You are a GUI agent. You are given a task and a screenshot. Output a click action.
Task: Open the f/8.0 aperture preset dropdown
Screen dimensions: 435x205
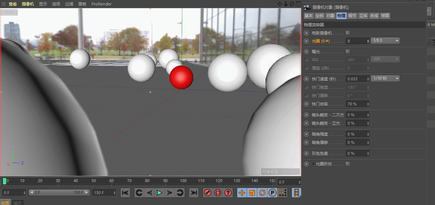[x=385, y=41]
